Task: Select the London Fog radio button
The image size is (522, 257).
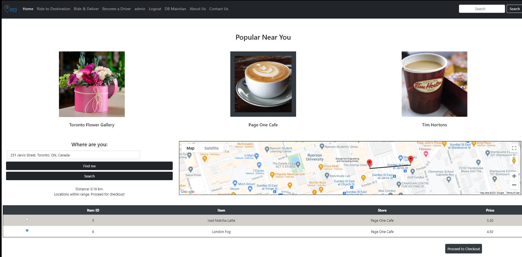Action: click(27, 230)
